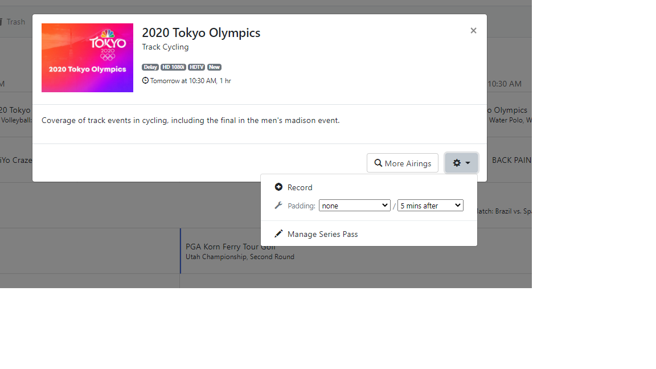The image size is (656, 369).
Task: Click the More Airings button
Action: pyautogui.click(x=403, y=163)
